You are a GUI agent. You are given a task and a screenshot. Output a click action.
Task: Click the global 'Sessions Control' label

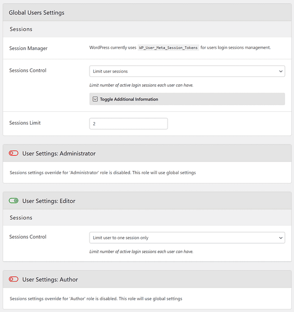(28, 70)
